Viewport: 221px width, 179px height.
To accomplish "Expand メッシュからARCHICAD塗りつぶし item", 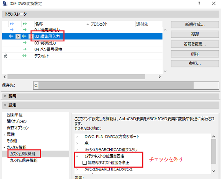I will pos(77,150).
